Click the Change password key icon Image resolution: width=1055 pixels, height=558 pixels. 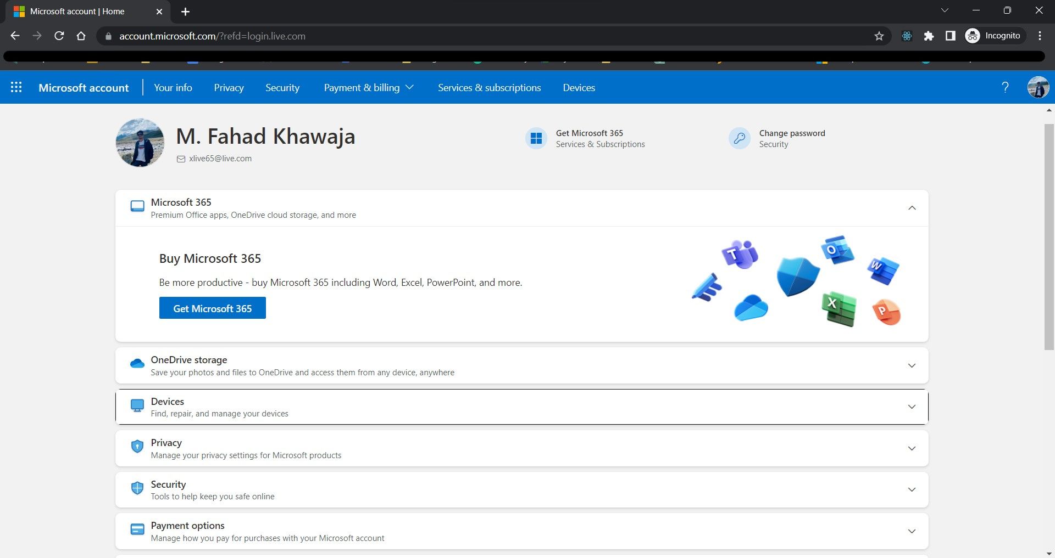(x=739, y=138)
